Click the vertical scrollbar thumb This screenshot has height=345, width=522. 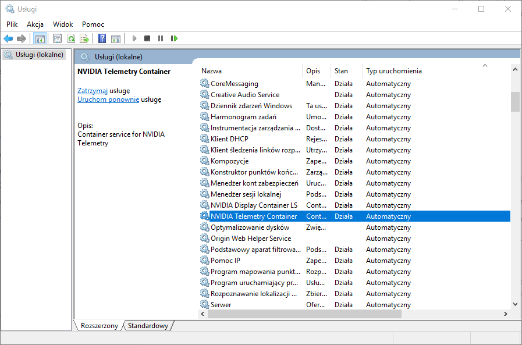point(516,102)
